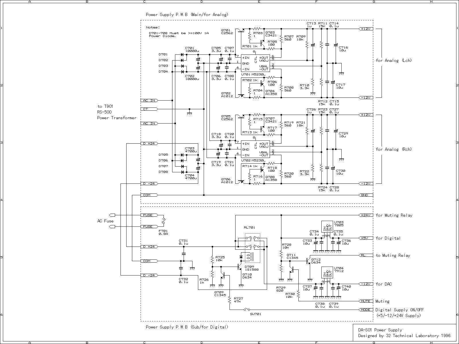Click the 'Digital Supply ON/OFF' label
The height and width of the screenshot is (344, 459).
(400, 310)
